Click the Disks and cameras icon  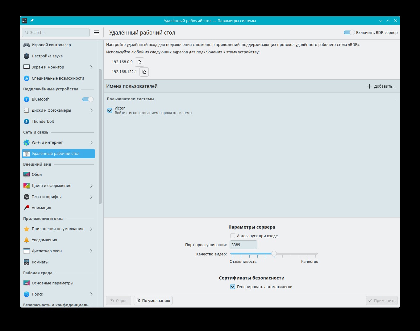coord(27,110)
